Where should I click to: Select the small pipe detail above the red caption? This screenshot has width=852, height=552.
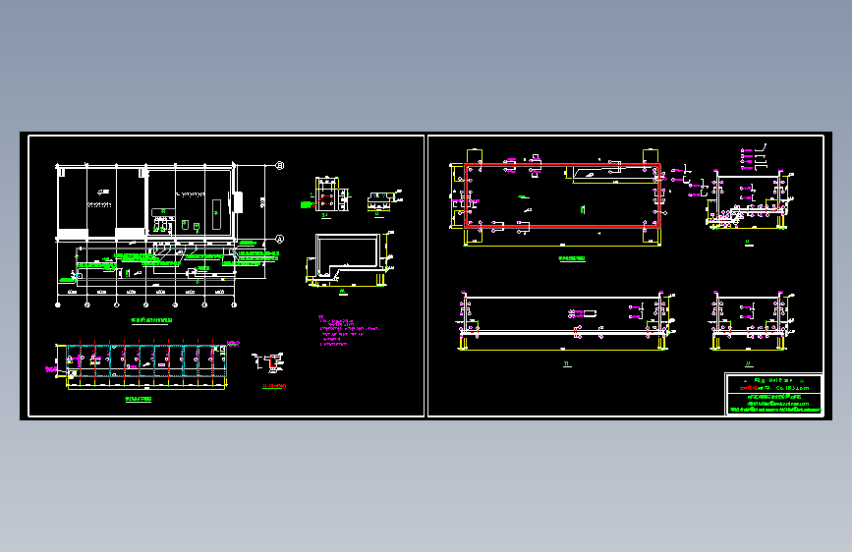tap(268, 362)
